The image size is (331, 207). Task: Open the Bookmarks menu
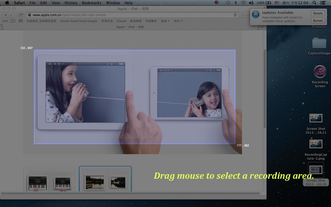click(x=91, y=3)
